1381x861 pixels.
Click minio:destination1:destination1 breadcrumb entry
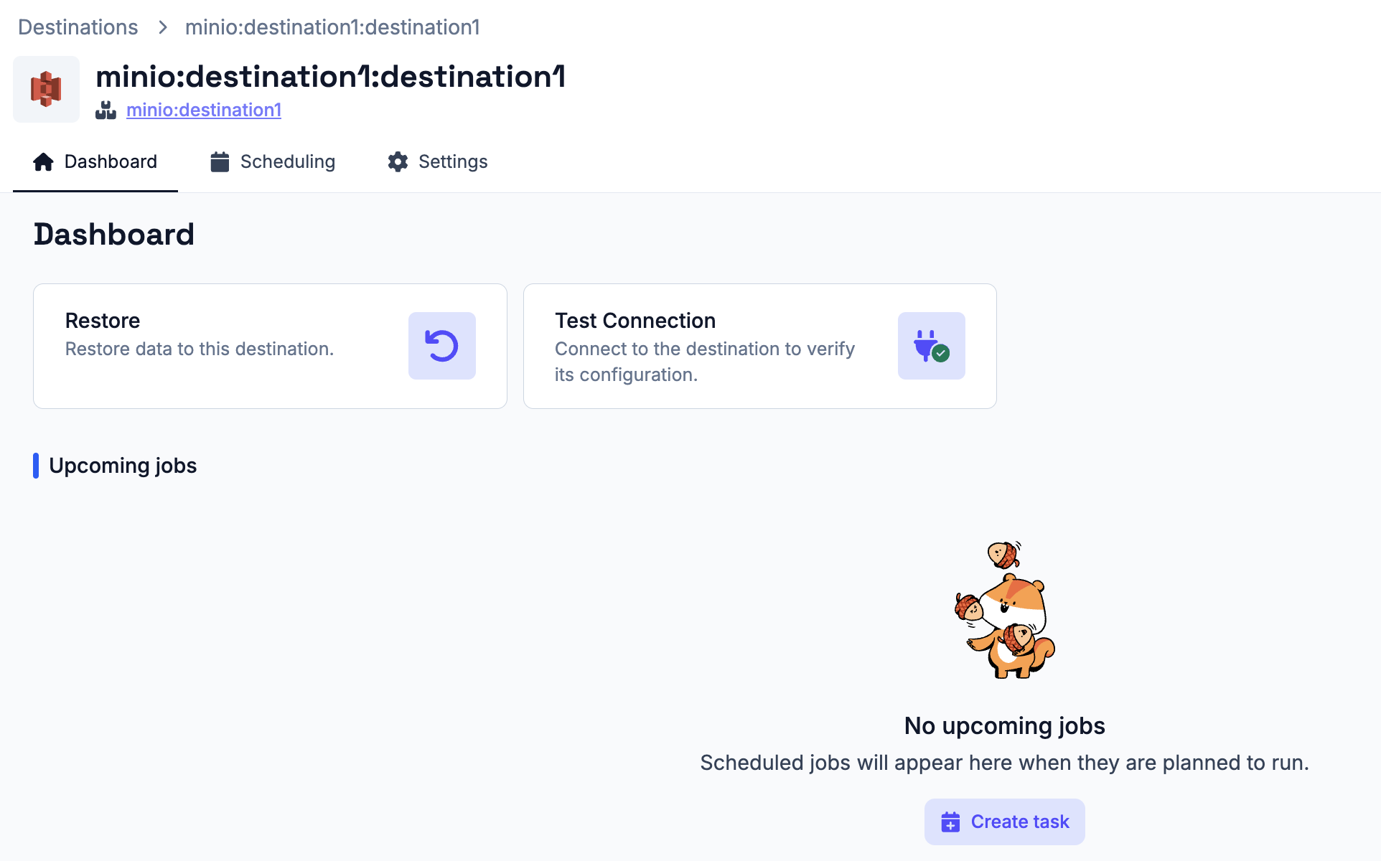[x=332, y=27]
